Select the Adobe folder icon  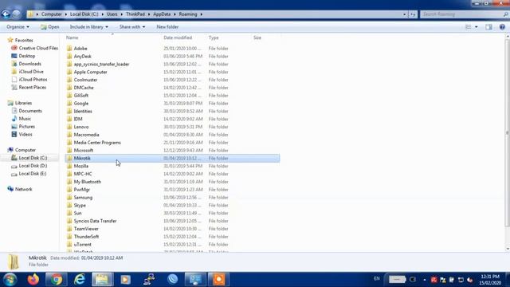pyautogui.click(x=69, y=48)
